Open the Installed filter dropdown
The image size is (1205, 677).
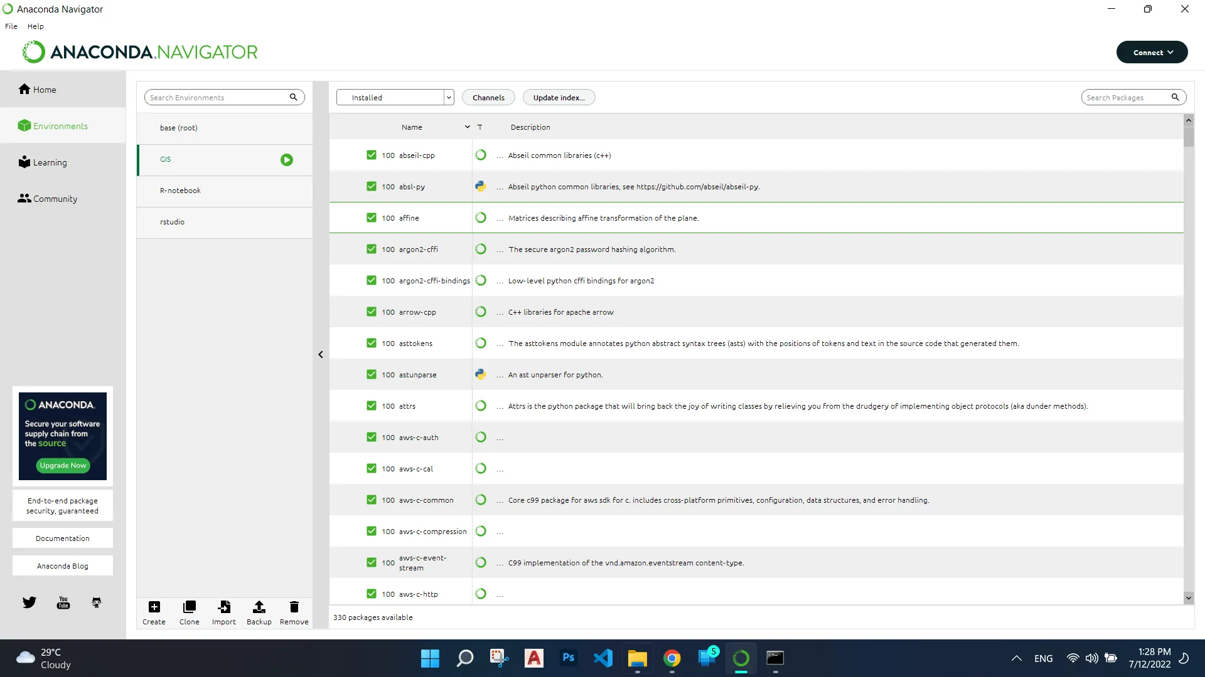pyautogui.click(x=395, y=97)
